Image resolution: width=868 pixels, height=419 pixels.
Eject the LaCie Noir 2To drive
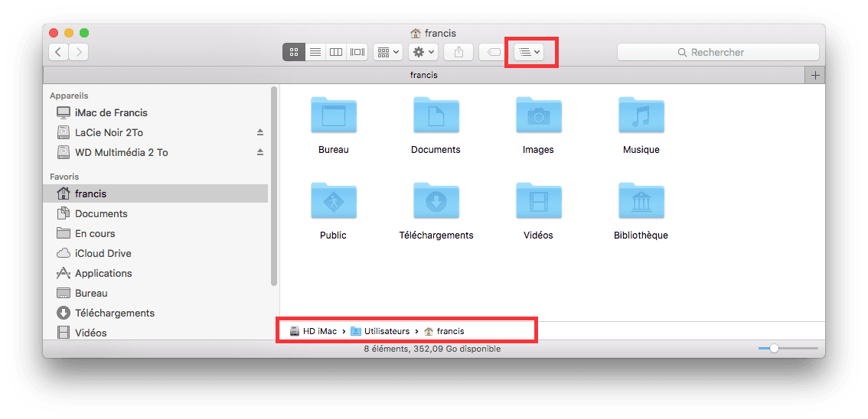(260, 133)
